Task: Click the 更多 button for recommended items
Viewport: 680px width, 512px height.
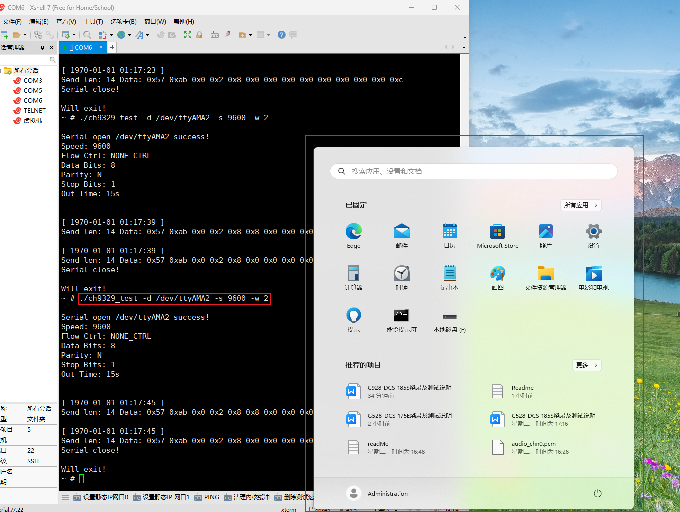Action: point(587,365)
